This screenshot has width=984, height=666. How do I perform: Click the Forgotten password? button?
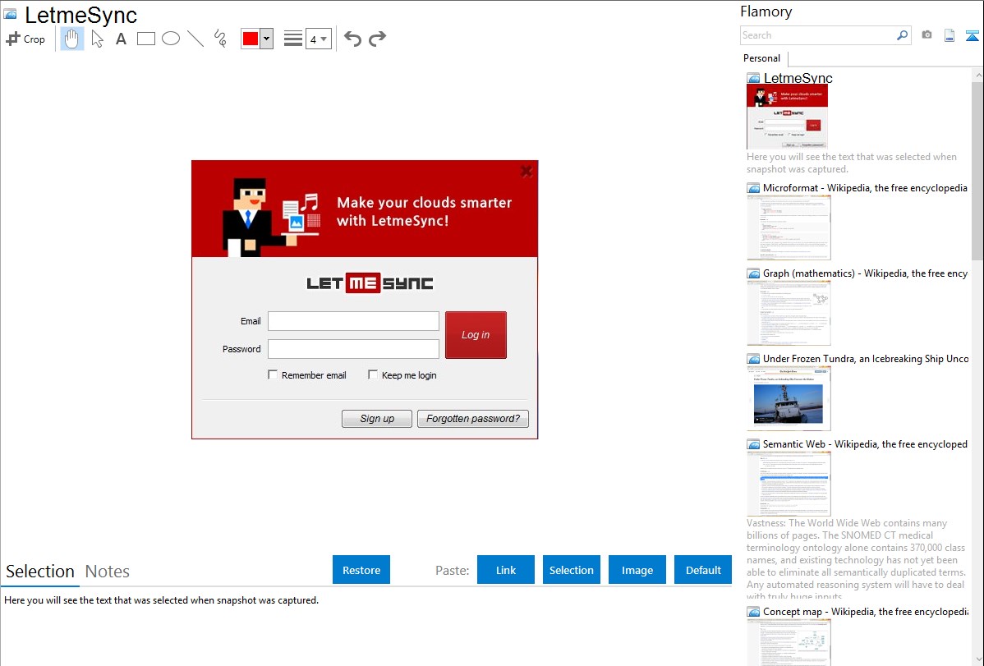(x=473, y=419)
